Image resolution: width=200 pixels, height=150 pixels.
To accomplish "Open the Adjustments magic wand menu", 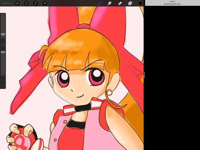I will coord(26,3).
